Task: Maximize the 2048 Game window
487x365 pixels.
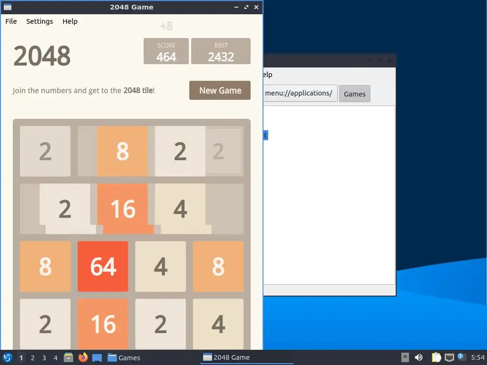Action: [246, 7]
